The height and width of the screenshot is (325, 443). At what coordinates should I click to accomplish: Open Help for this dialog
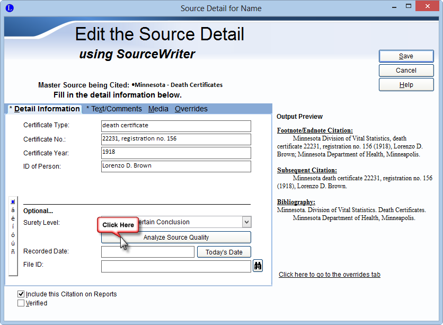(406, 85)
